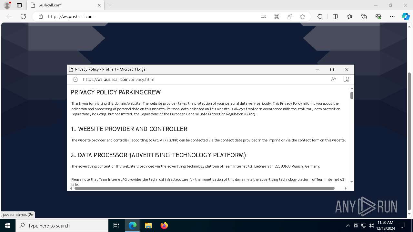Click the heading PRIVACY POLICY PARKINGCREW
The image size is (413, 232).
click(x=116, y=92)
